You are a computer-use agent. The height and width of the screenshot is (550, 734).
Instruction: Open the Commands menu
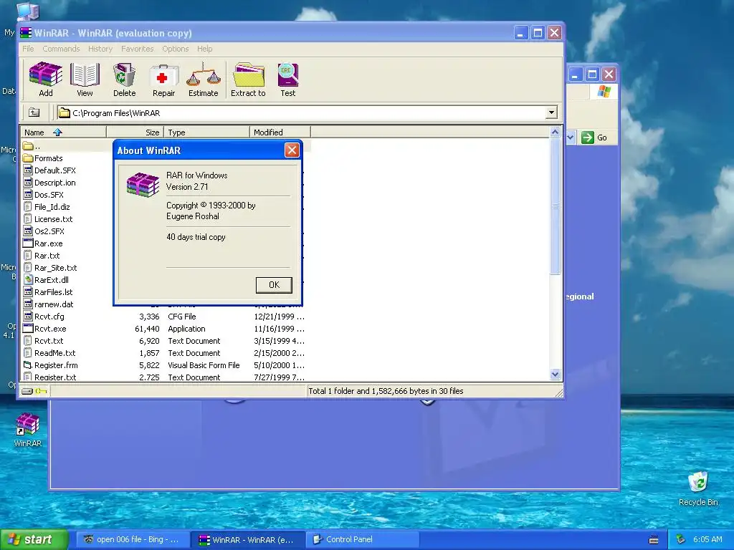coord(61,49)
